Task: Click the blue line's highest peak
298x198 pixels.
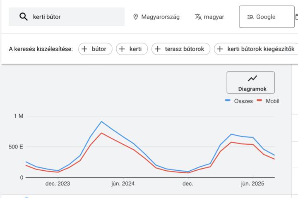Action: (x=101, y=122)
